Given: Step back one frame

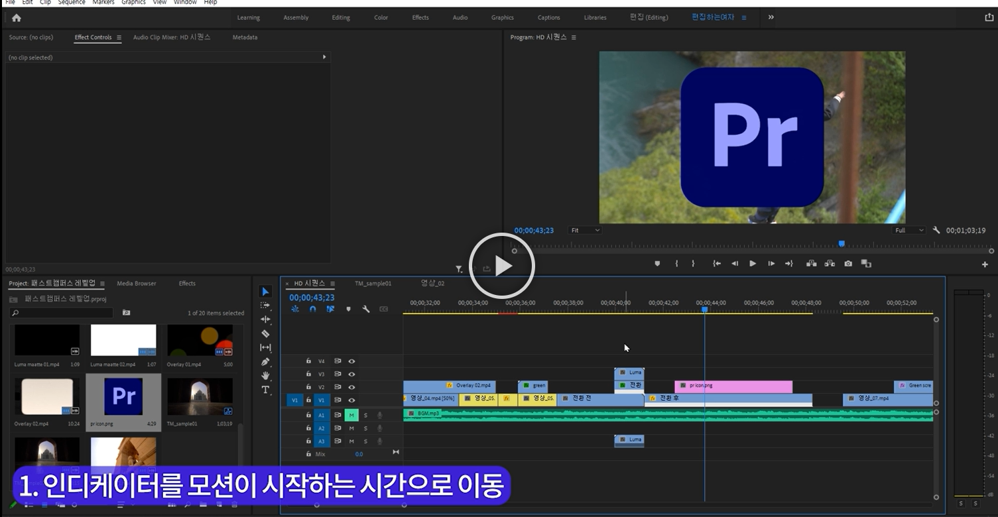Looking at the screenshot, I should [735, 264].
